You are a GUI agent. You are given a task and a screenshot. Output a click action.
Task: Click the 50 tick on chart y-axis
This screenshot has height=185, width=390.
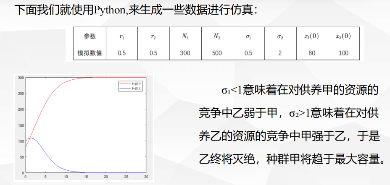(21, 157)
